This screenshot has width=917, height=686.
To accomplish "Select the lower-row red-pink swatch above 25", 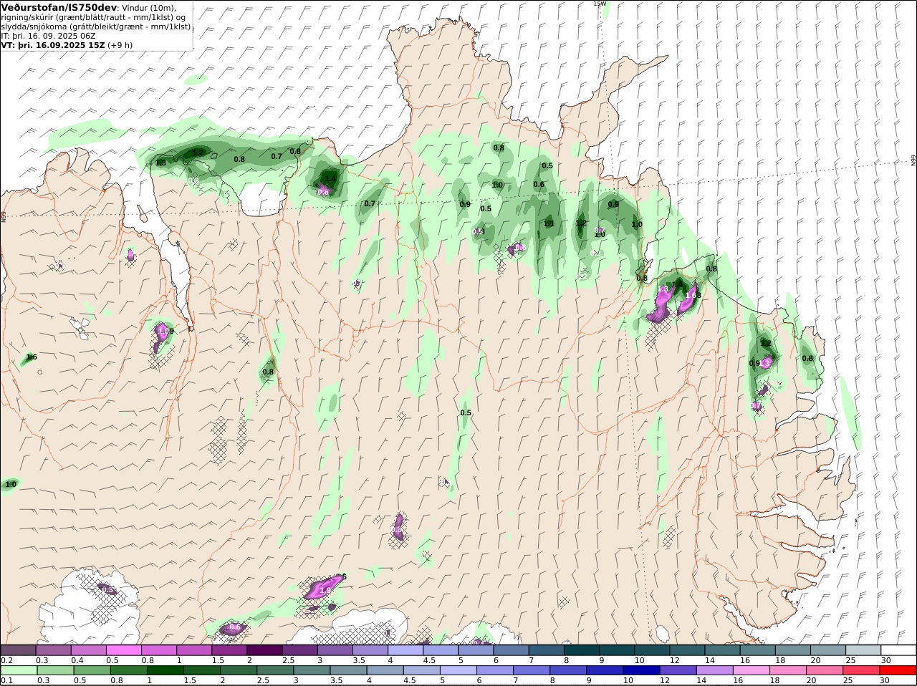I will coord(862,671).
